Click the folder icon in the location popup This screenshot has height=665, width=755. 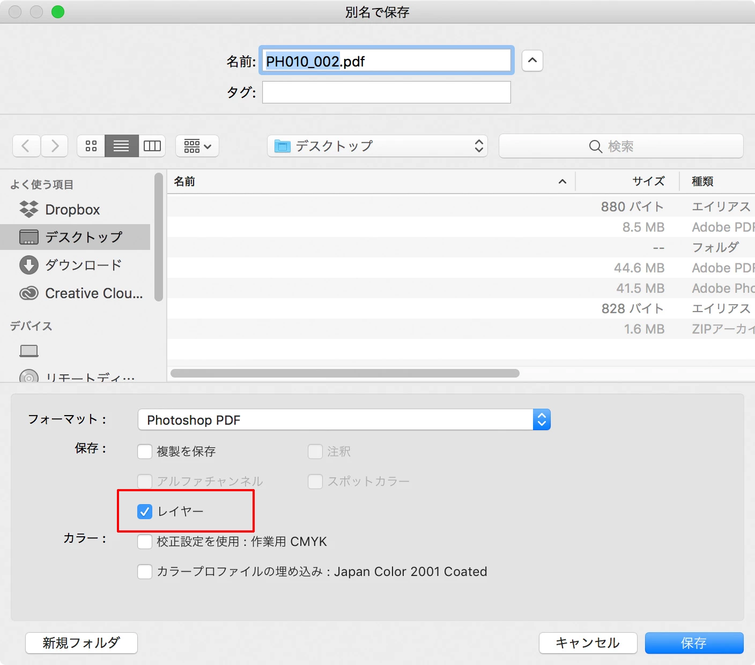(282, 146)
